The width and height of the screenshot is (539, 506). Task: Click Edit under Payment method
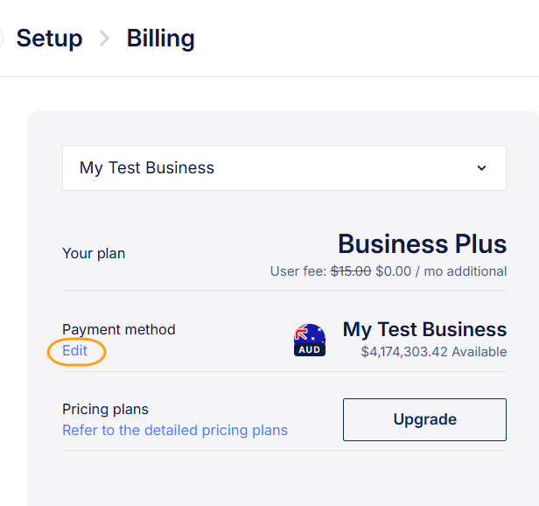(x=75, y=351)
